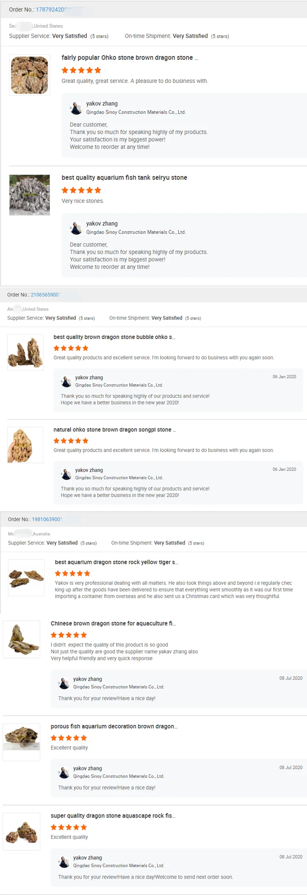The height and width of the screenshot is (895, 307).
Task: Click the star rating under the seiryu stone title
Action: (81, 190)
